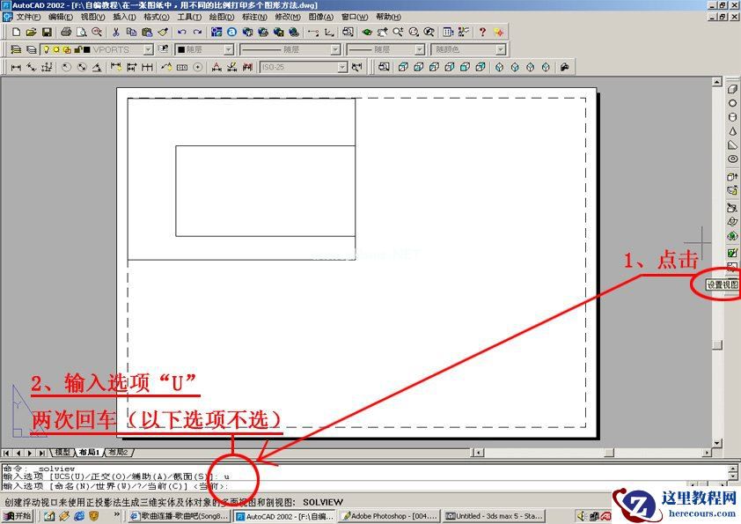Select the Cone tool in Solids toolbar
Screen dimensions: 741x524
tap(732, 131)
